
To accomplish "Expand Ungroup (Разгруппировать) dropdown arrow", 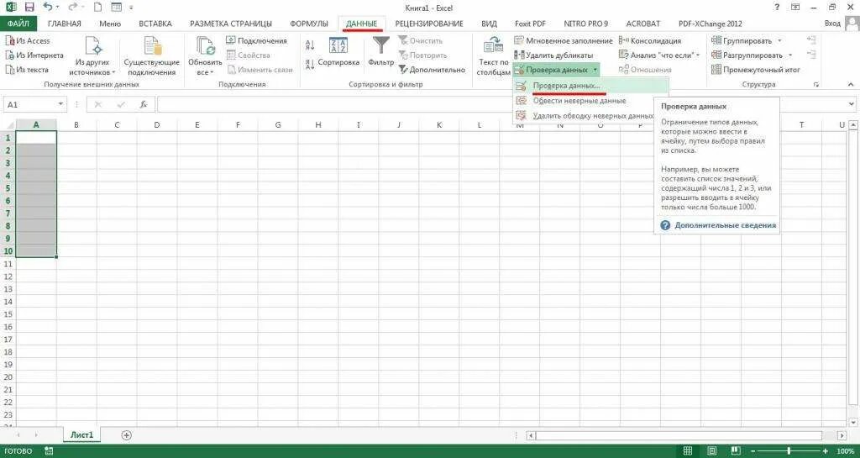I will (x=790, y=55).
